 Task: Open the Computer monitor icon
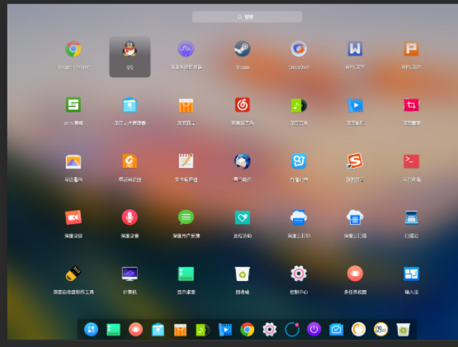[130, 274]
